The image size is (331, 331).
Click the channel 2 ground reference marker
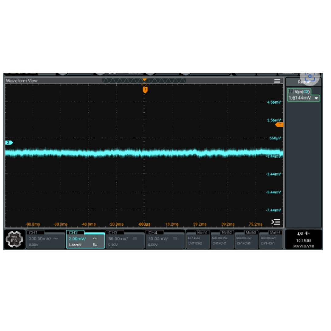9,143
